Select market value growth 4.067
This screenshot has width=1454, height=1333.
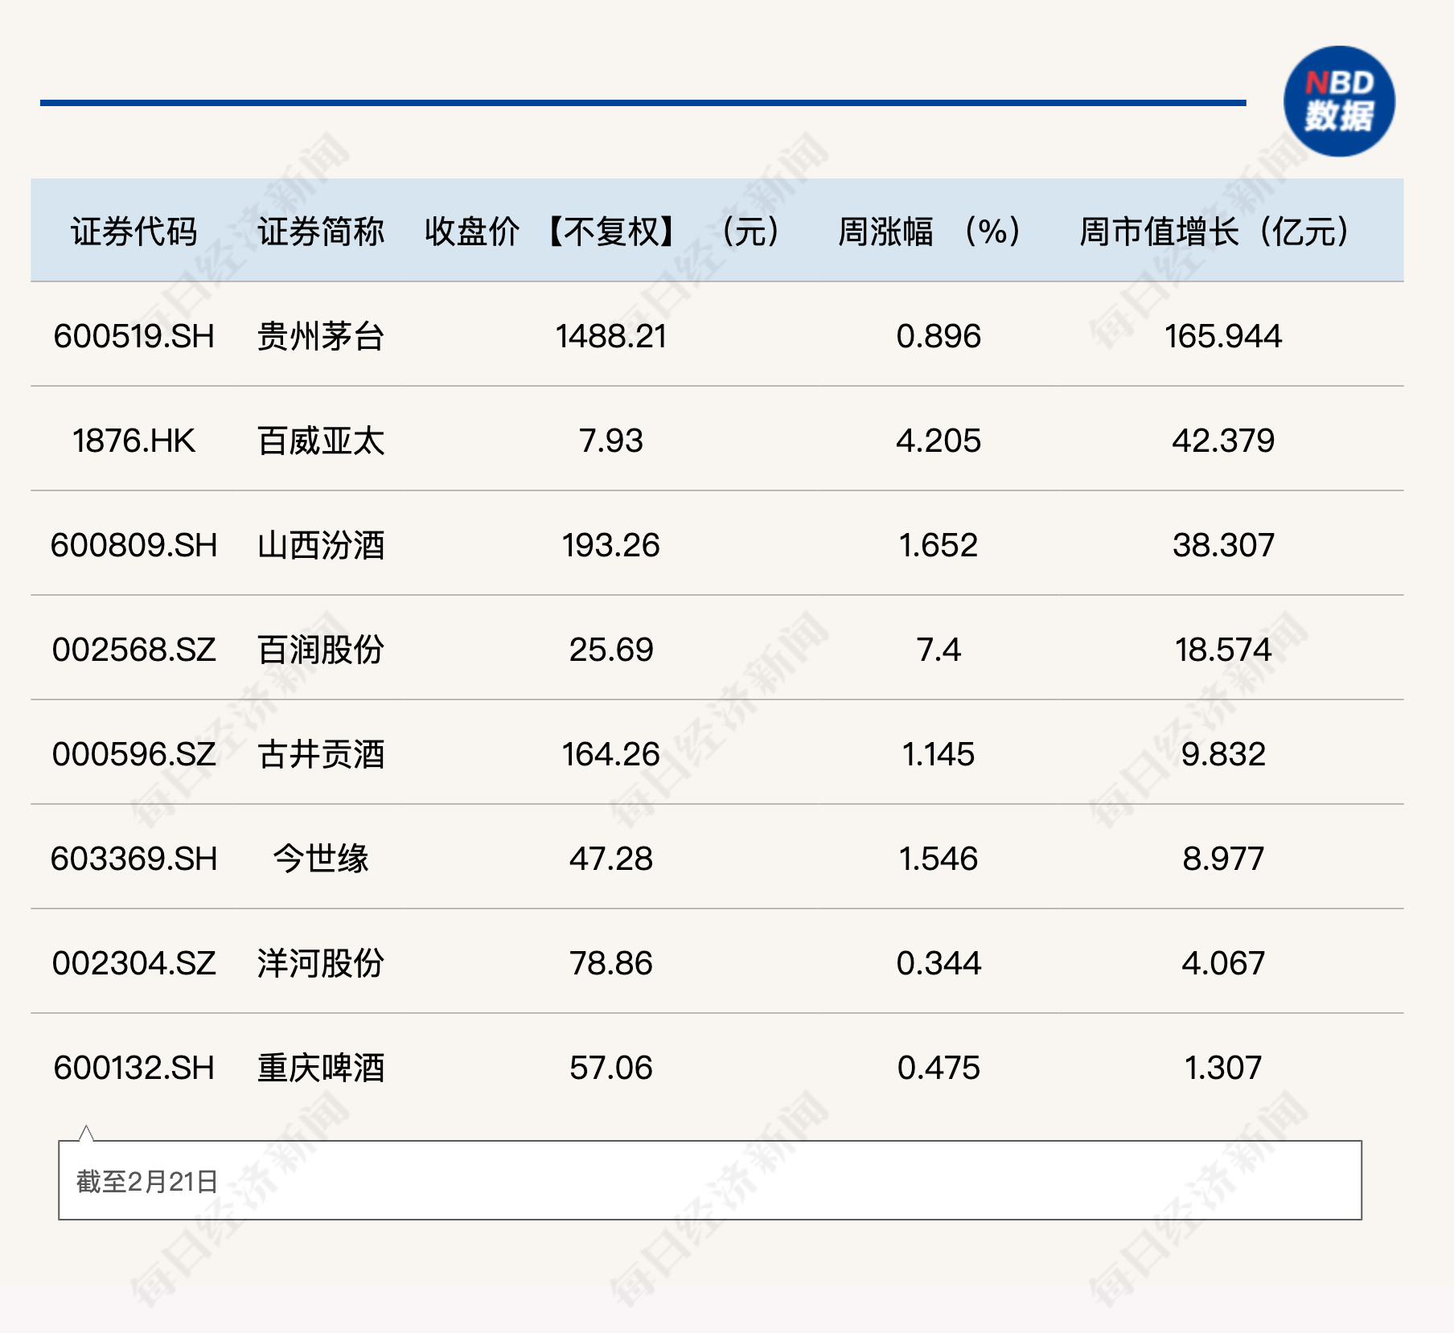pos(1223,963)
